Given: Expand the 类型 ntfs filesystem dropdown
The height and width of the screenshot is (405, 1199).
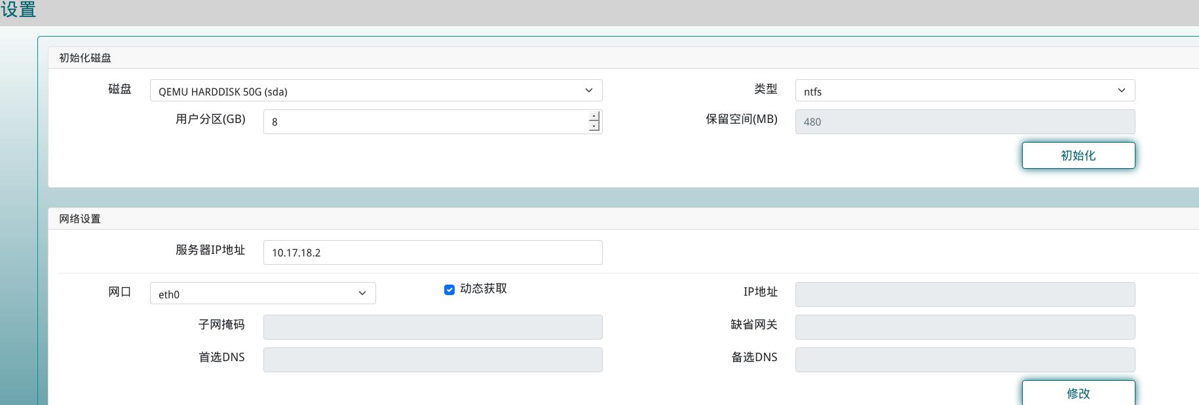Looking at the screenshot, I should coord(964,91).
